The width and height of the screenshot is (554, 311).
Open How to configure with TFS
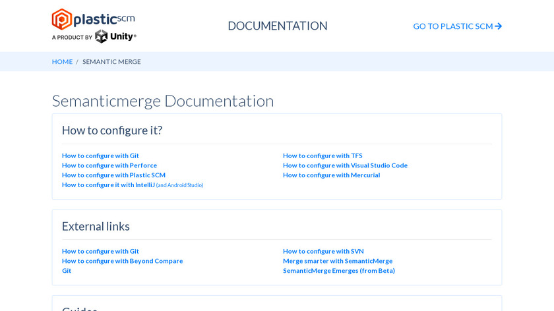pyautogui.click(x=323, y=155)
